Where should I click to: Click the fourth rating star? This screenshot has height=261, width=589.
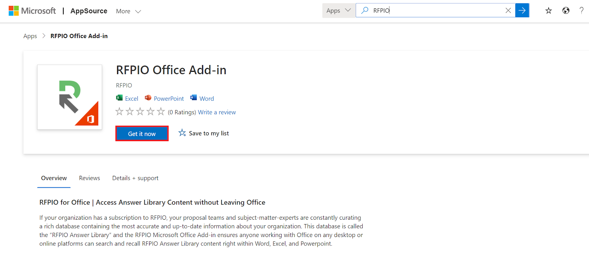pos(151,111)
